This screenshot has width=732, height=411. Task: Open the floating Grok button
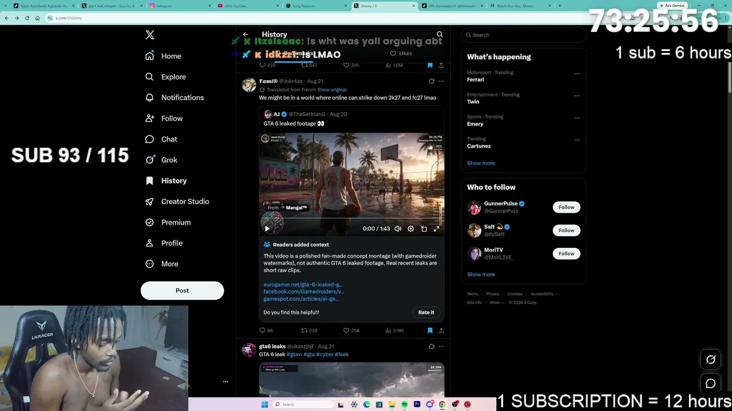coord(711,360)
